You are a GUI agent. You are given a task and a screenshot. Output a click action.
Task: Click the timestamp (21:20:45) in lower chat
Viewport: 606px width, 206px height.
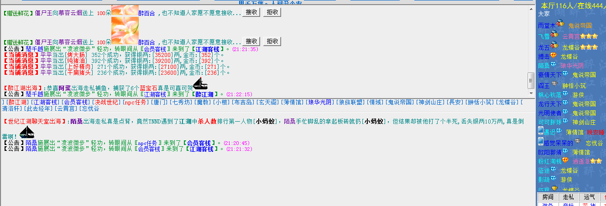click(x=237, y=143)
